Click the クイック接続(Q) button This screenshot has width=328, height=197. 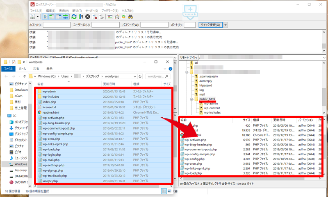tap(210, 25)
